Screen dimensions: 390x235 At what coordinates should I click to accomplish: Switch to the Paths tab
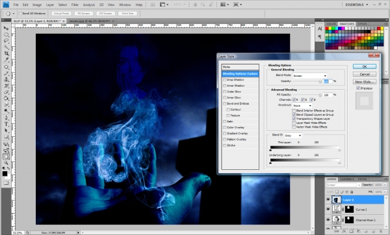[x=363, y=179]
